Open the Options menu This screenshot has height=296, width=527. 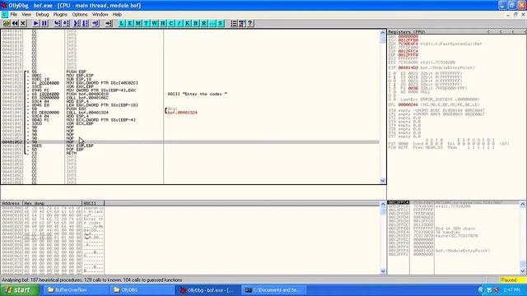click(80, 15)
